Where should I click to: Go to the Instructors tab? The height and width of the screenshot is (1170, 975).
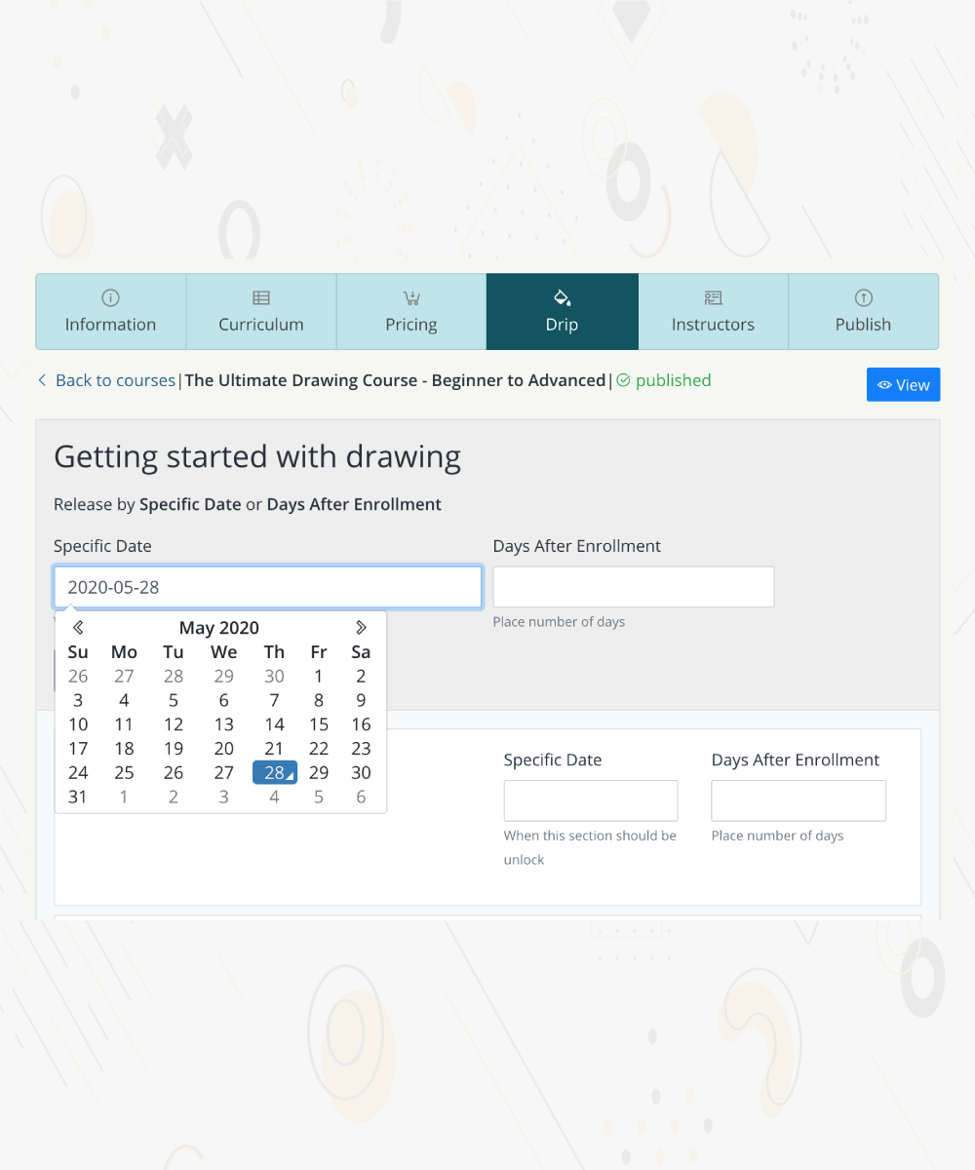coord(713,311)
